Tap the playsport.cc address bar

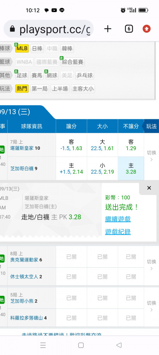click(x=48, y=29)
